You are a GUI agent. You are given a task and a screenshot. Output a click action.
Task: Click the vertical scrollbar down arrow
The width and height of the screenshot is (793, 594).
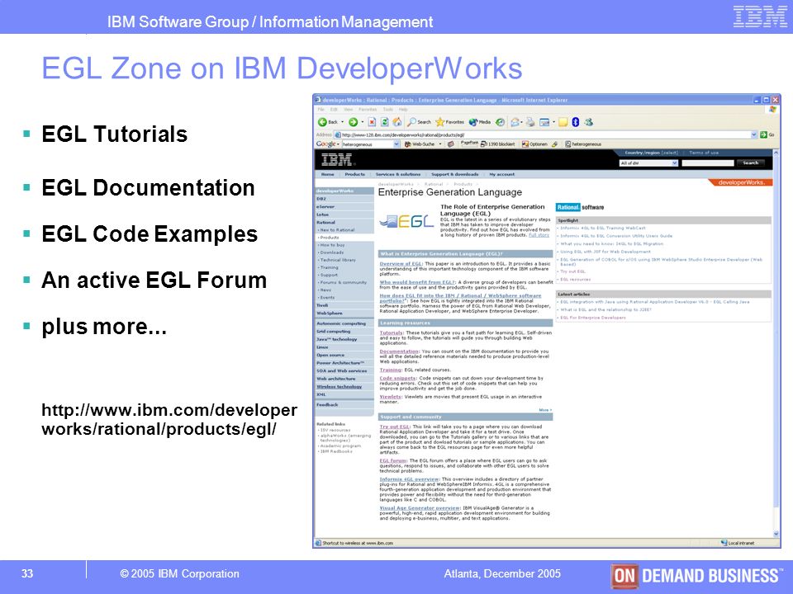pyautogui.click(x=776, y=534)
